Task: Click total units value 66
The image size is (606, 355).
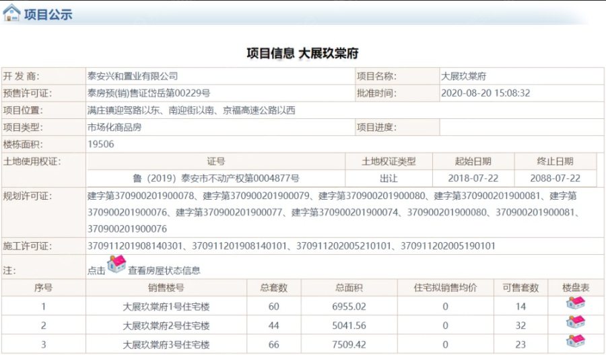Action: [x=273, y=345]
